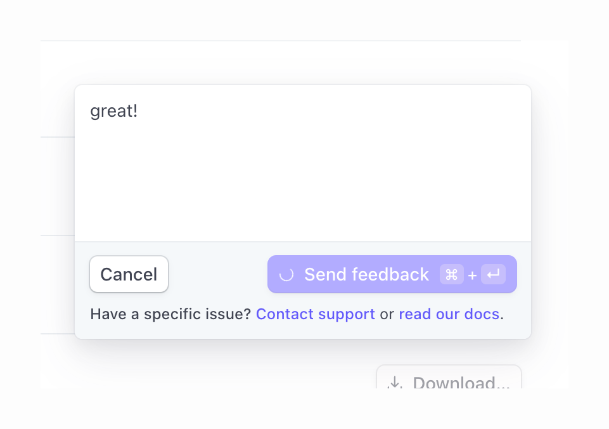
Task: Open the read our docs link
Action: [449, 313]
